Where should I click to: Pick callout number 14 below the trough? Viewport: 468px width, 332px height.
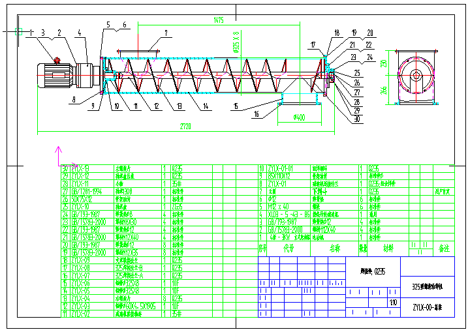(x=206, y=106)
